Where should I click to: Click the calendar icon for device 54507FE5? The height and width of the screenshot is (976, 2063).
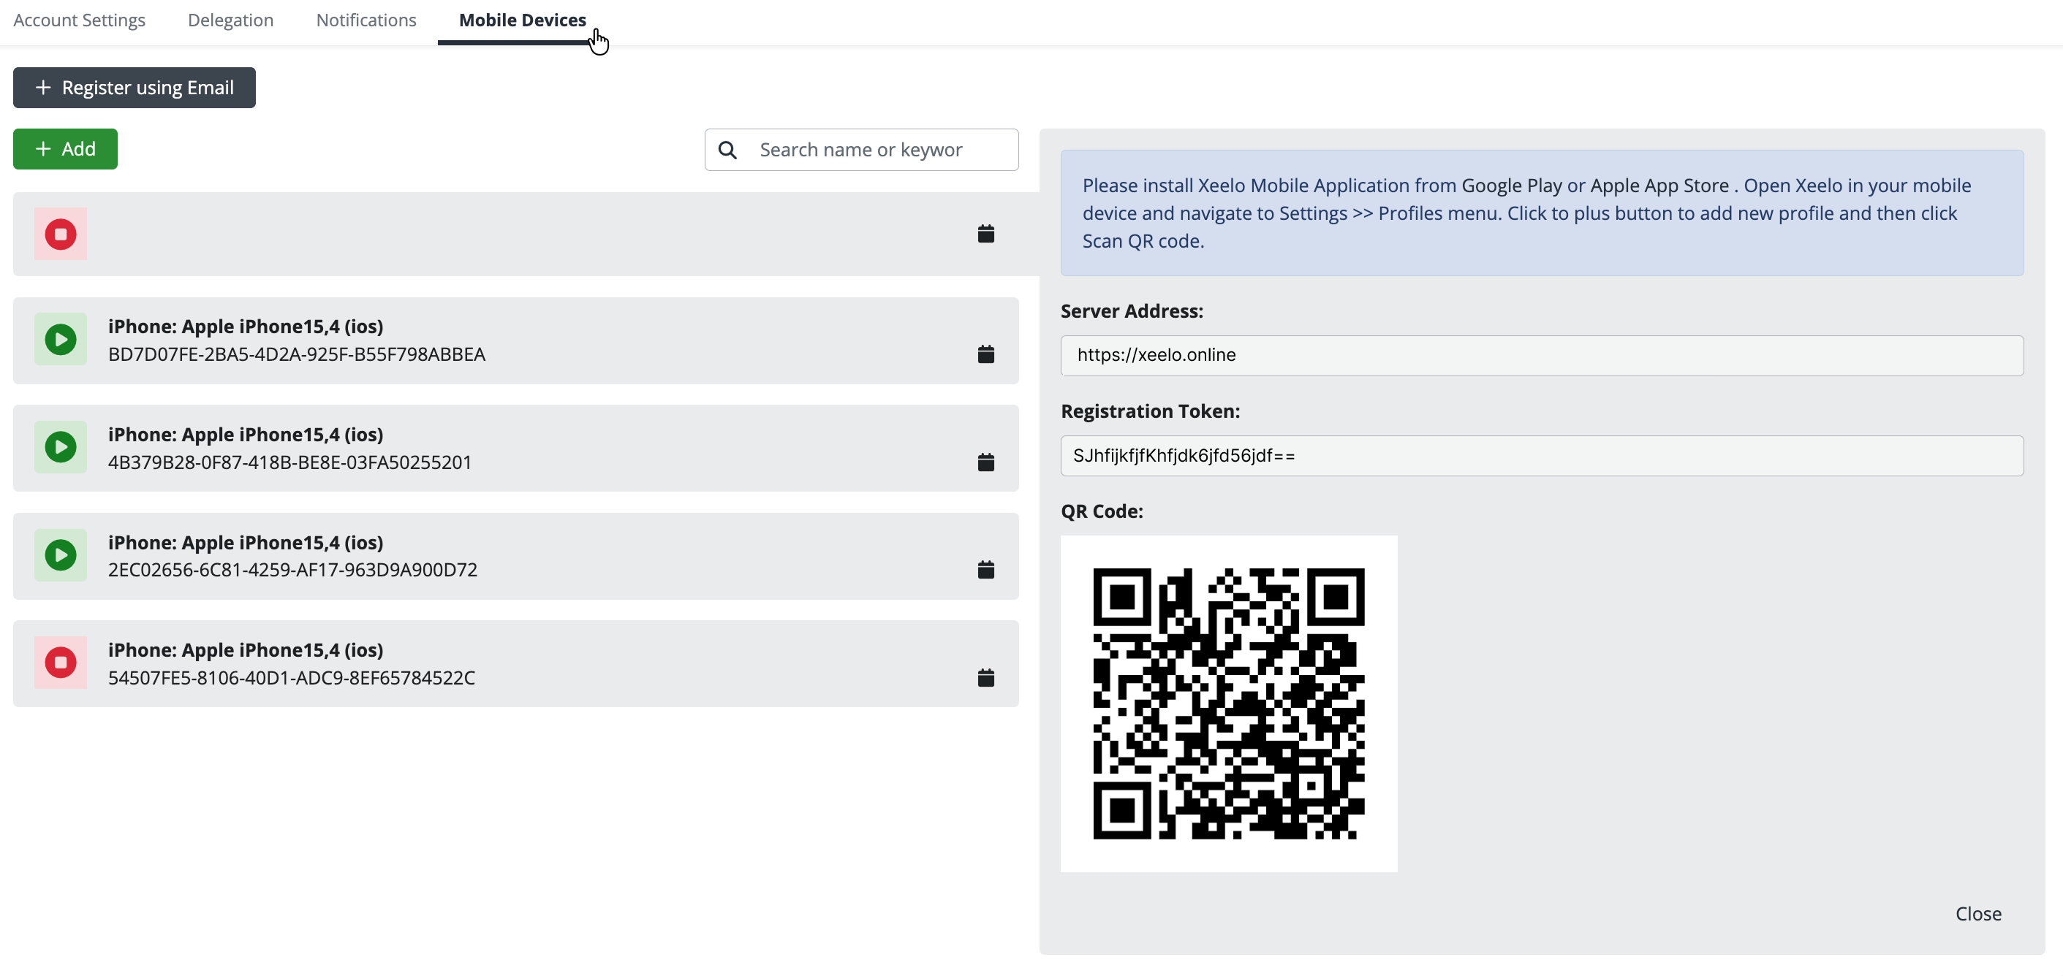point(986,678)
